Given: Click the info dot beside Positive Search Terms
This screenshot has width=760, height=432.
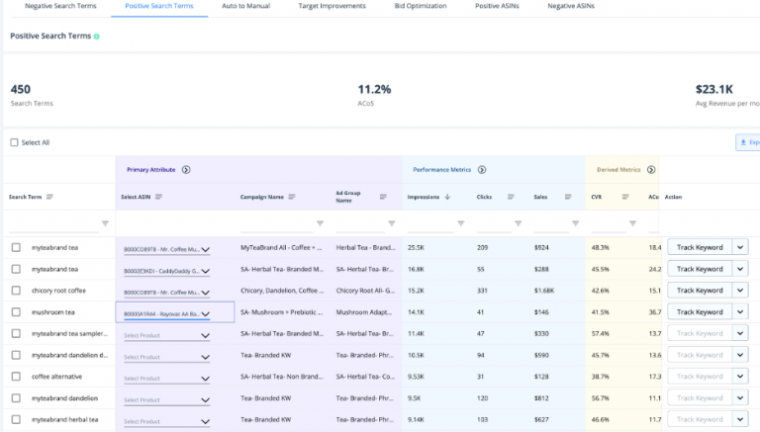Looking at the screenshot, I should click(x=97, y=37).
